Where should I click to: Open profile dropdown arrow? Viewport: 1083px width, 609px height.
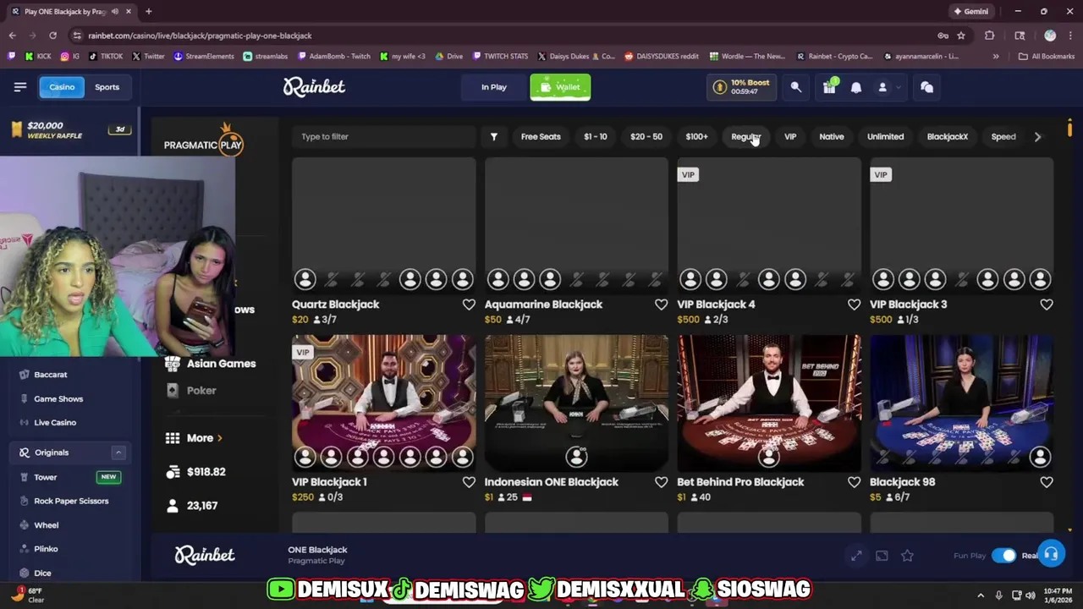tap(898, 87)
